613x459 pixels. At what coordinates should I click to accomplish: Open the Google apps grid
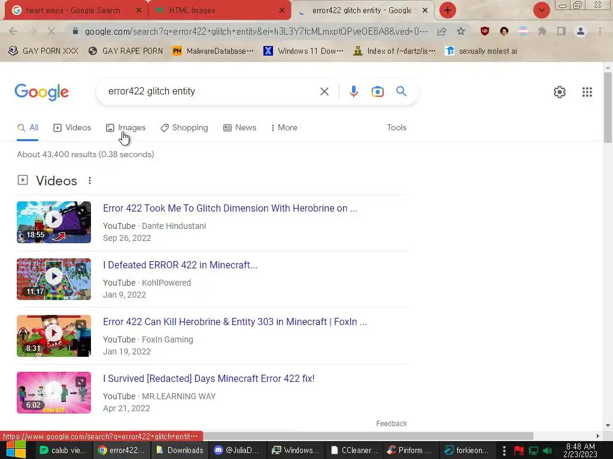click(x=587, y=92)
